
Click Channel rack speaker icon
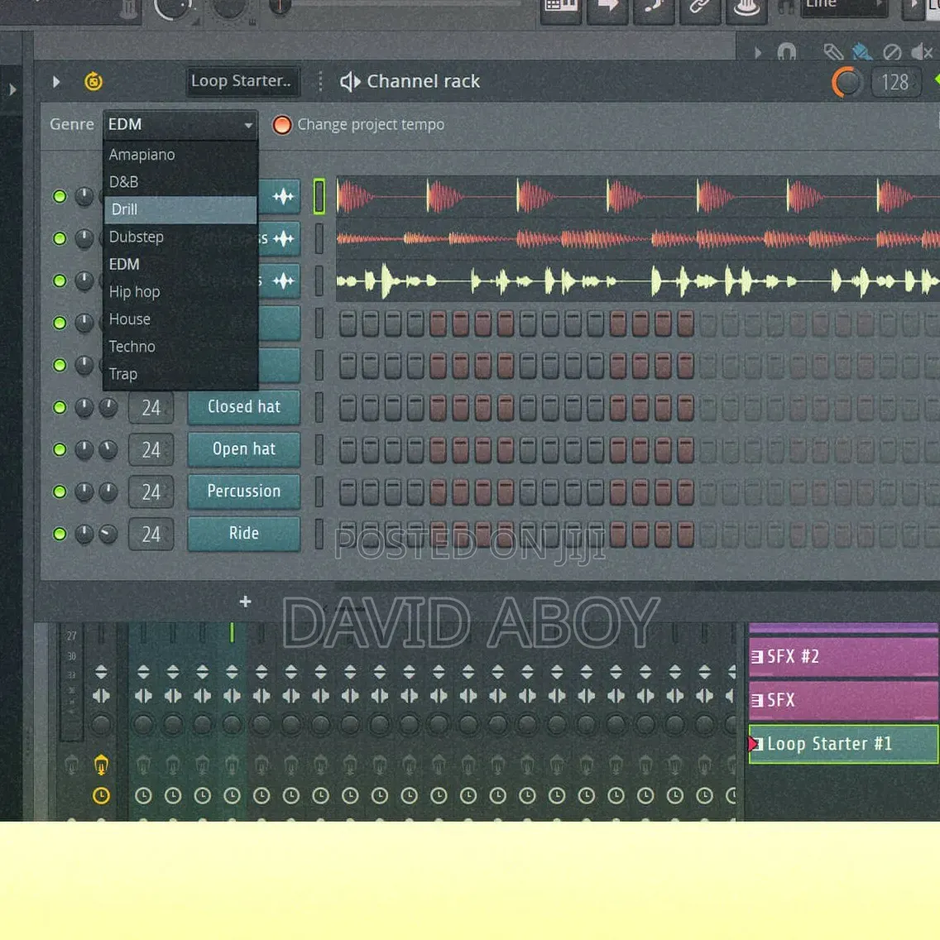[350, 82]
